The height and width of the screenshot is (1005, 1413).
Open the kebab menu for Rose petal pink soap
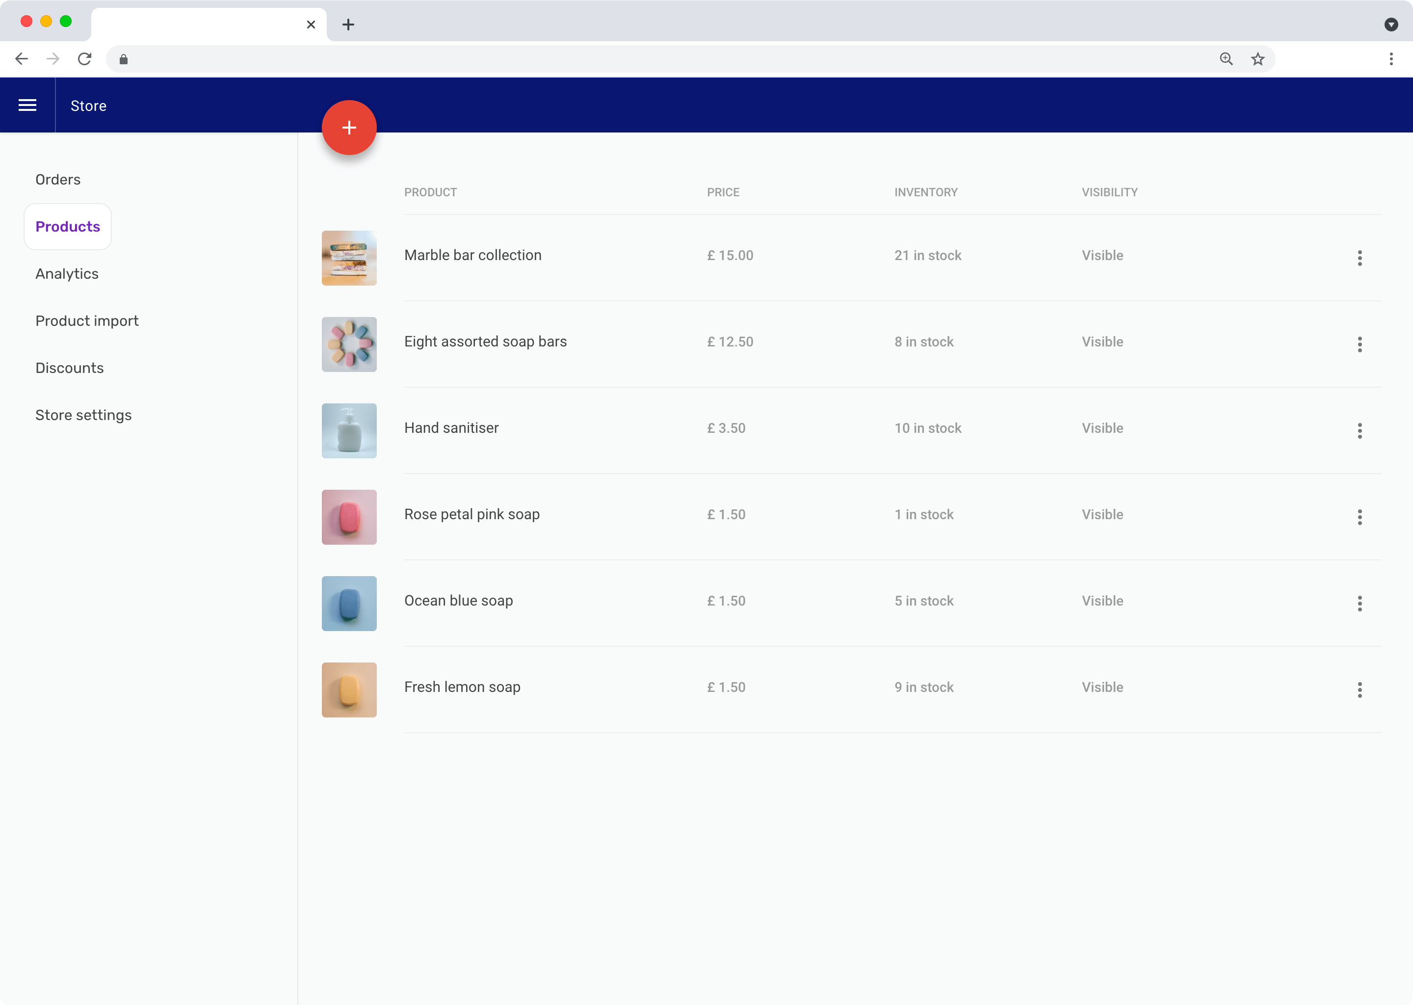pyautogui.click(x=1359, y=517)
